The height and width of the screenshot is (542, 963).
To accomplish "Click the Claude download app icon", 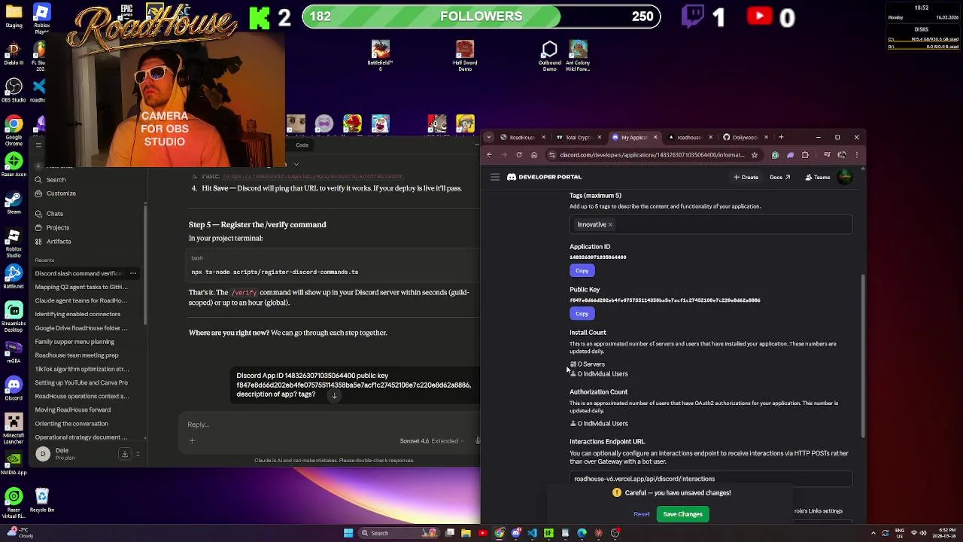I will 125,454.
